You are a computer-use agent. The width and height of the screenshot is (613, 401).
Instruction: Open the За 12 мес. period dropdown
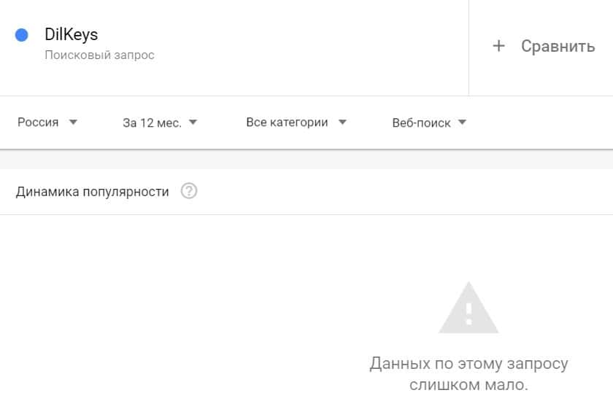coord(152,123)
